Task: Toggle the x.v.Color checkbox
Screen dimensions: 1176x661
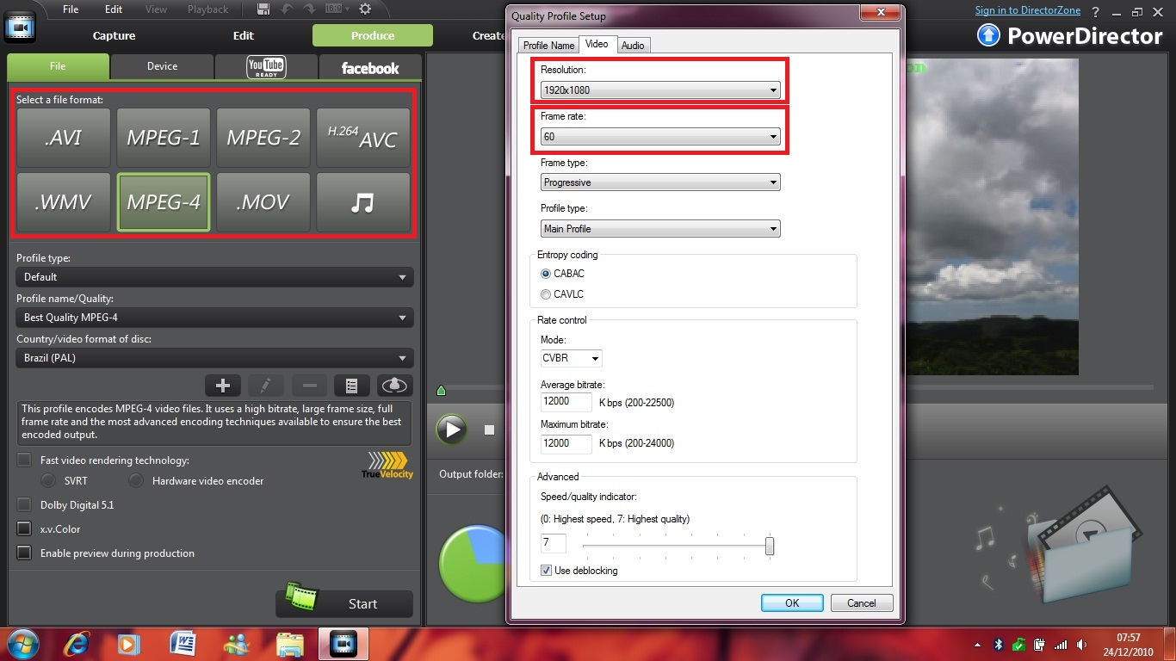Action: (x=24, y=529)
